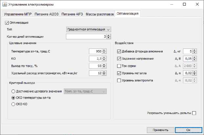204x135 pixels.
Task: Click the Применить button
Action: coord(160,130)
